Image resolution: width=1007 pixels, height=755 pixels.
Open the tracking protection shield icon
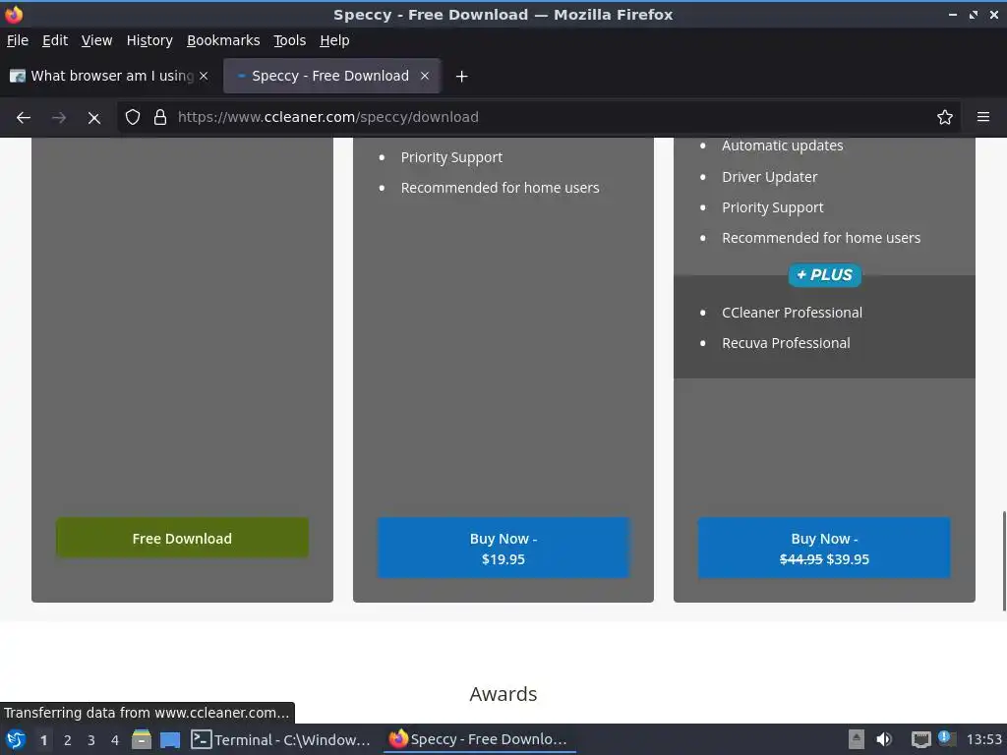pyautogui.click(x=133, y=117)
